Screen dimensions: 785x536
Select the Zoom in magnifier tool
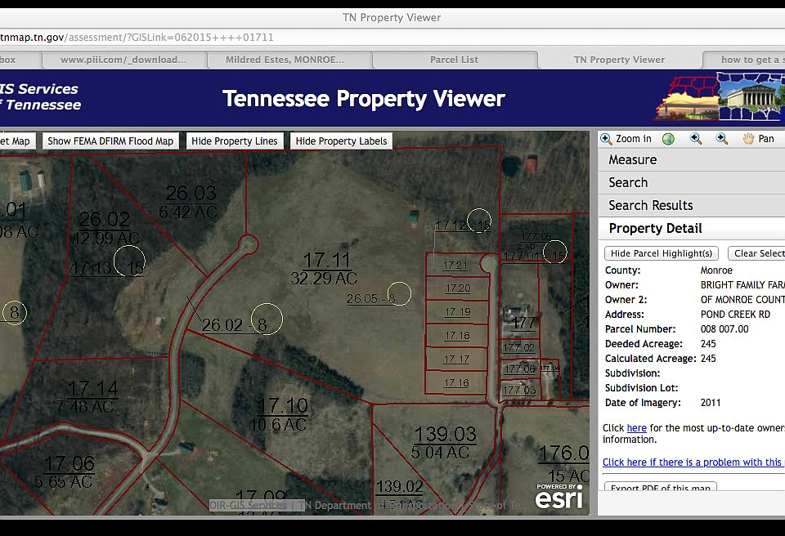[626, 139]
